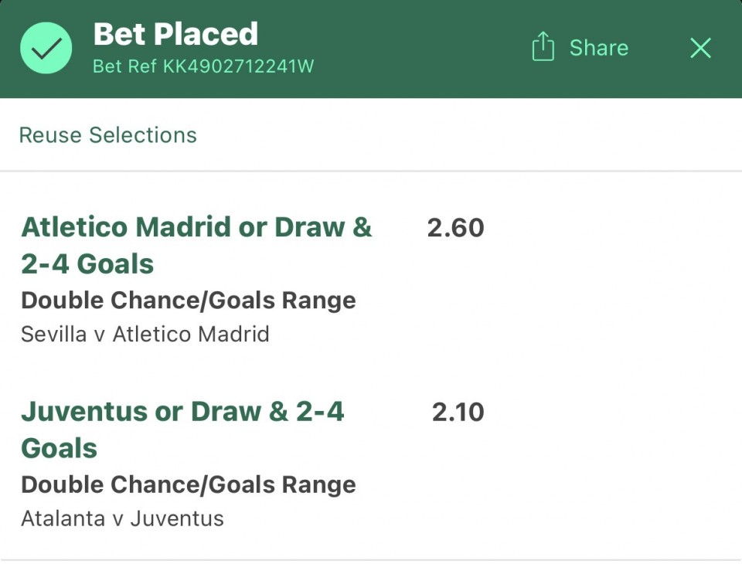Click Double Chance/Goals Range under Atletico Madrid selection
742x564 pixels.
[x=188, y=301]
